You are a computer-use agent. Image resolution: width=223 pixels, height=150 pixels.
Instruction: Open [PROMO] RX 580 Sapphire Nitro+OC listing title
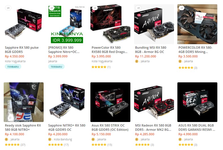click(64, 50)
